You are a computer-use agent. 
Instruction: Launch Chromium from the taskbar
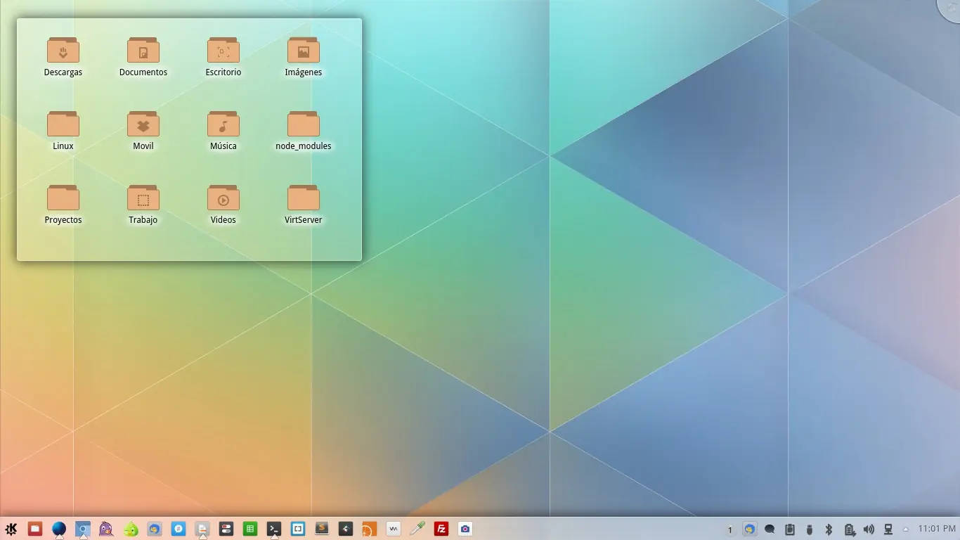(83, 529)
